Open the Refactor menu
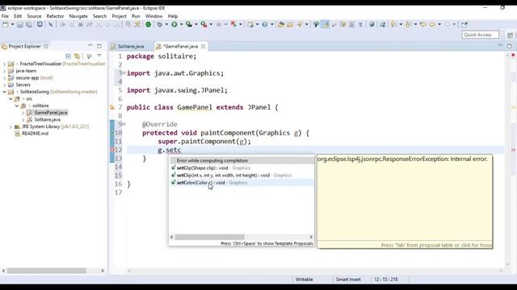The image size is (517, 290). click(x=55, y=16)
